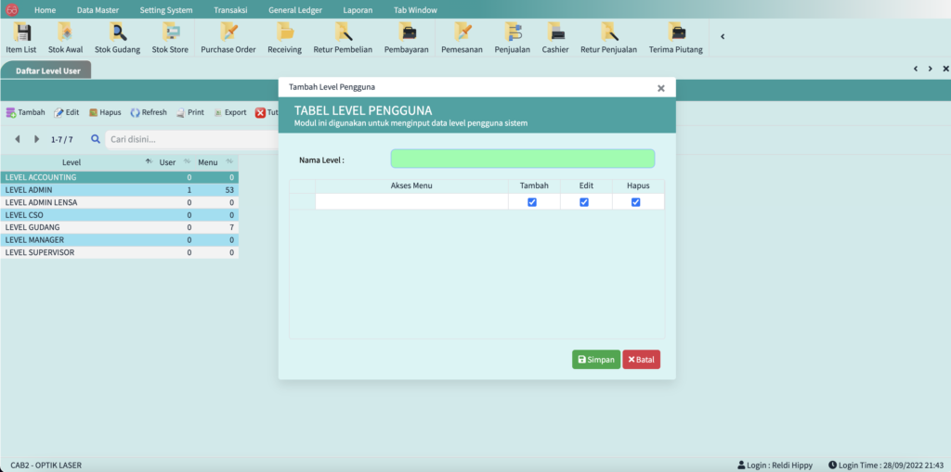Disable the Hapus access checkbox
Viewport: 951px width, 472px height.
pos(636,202)
